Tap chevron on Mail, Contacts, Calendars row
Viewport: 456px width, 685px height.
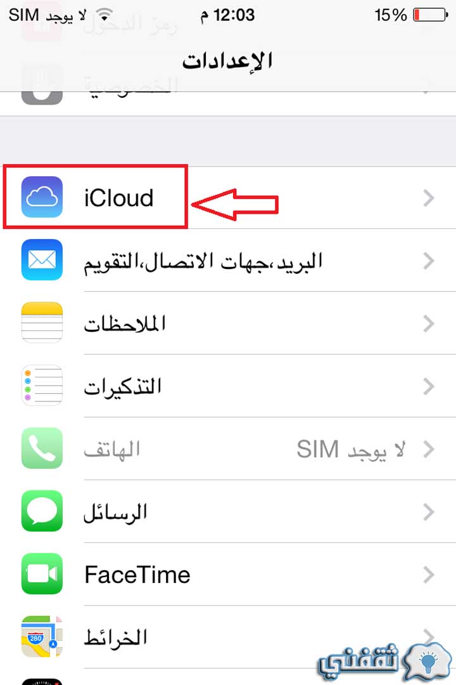(429, 261)
